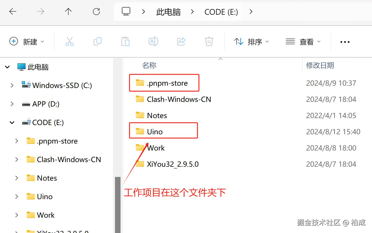Viewport: 372px width, 233px height.
Task: Expand Work node in sidebar tree
Action: click(x=17, y=215)
